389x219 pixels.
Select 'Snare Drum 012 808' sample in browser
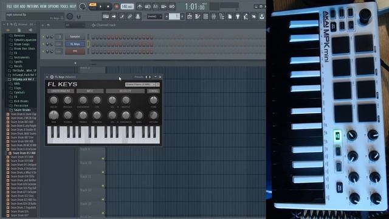coord(24,153)
